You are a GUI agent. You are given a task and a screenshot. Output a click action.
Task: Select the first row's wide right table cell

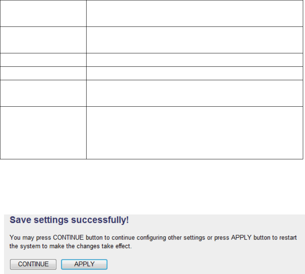(195, 13)
